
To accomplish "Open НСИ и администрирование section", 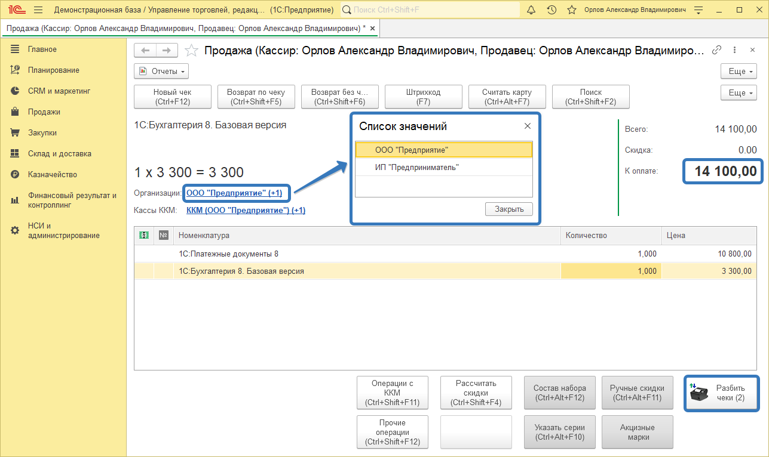I will pyautogui.click(x=63, y=230).
